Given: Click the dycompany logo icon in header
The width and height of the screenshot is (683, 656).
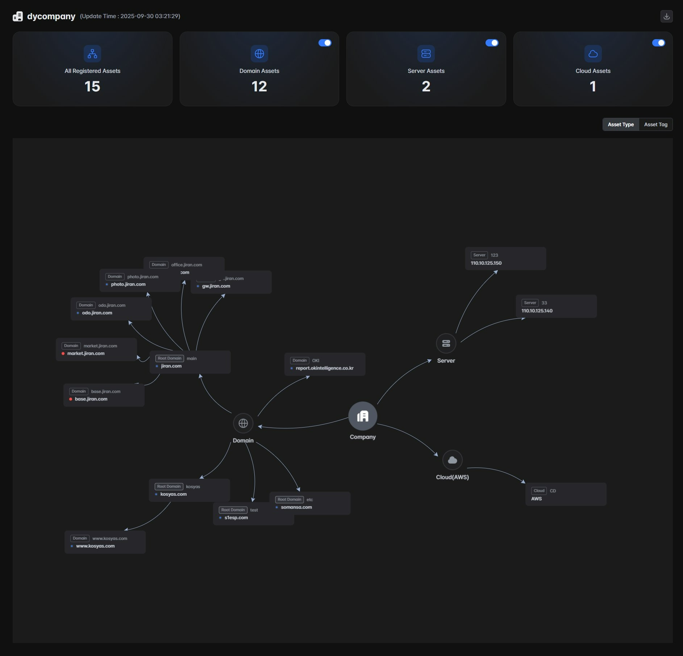Looking at the screenshot, I should pos(18,16).
